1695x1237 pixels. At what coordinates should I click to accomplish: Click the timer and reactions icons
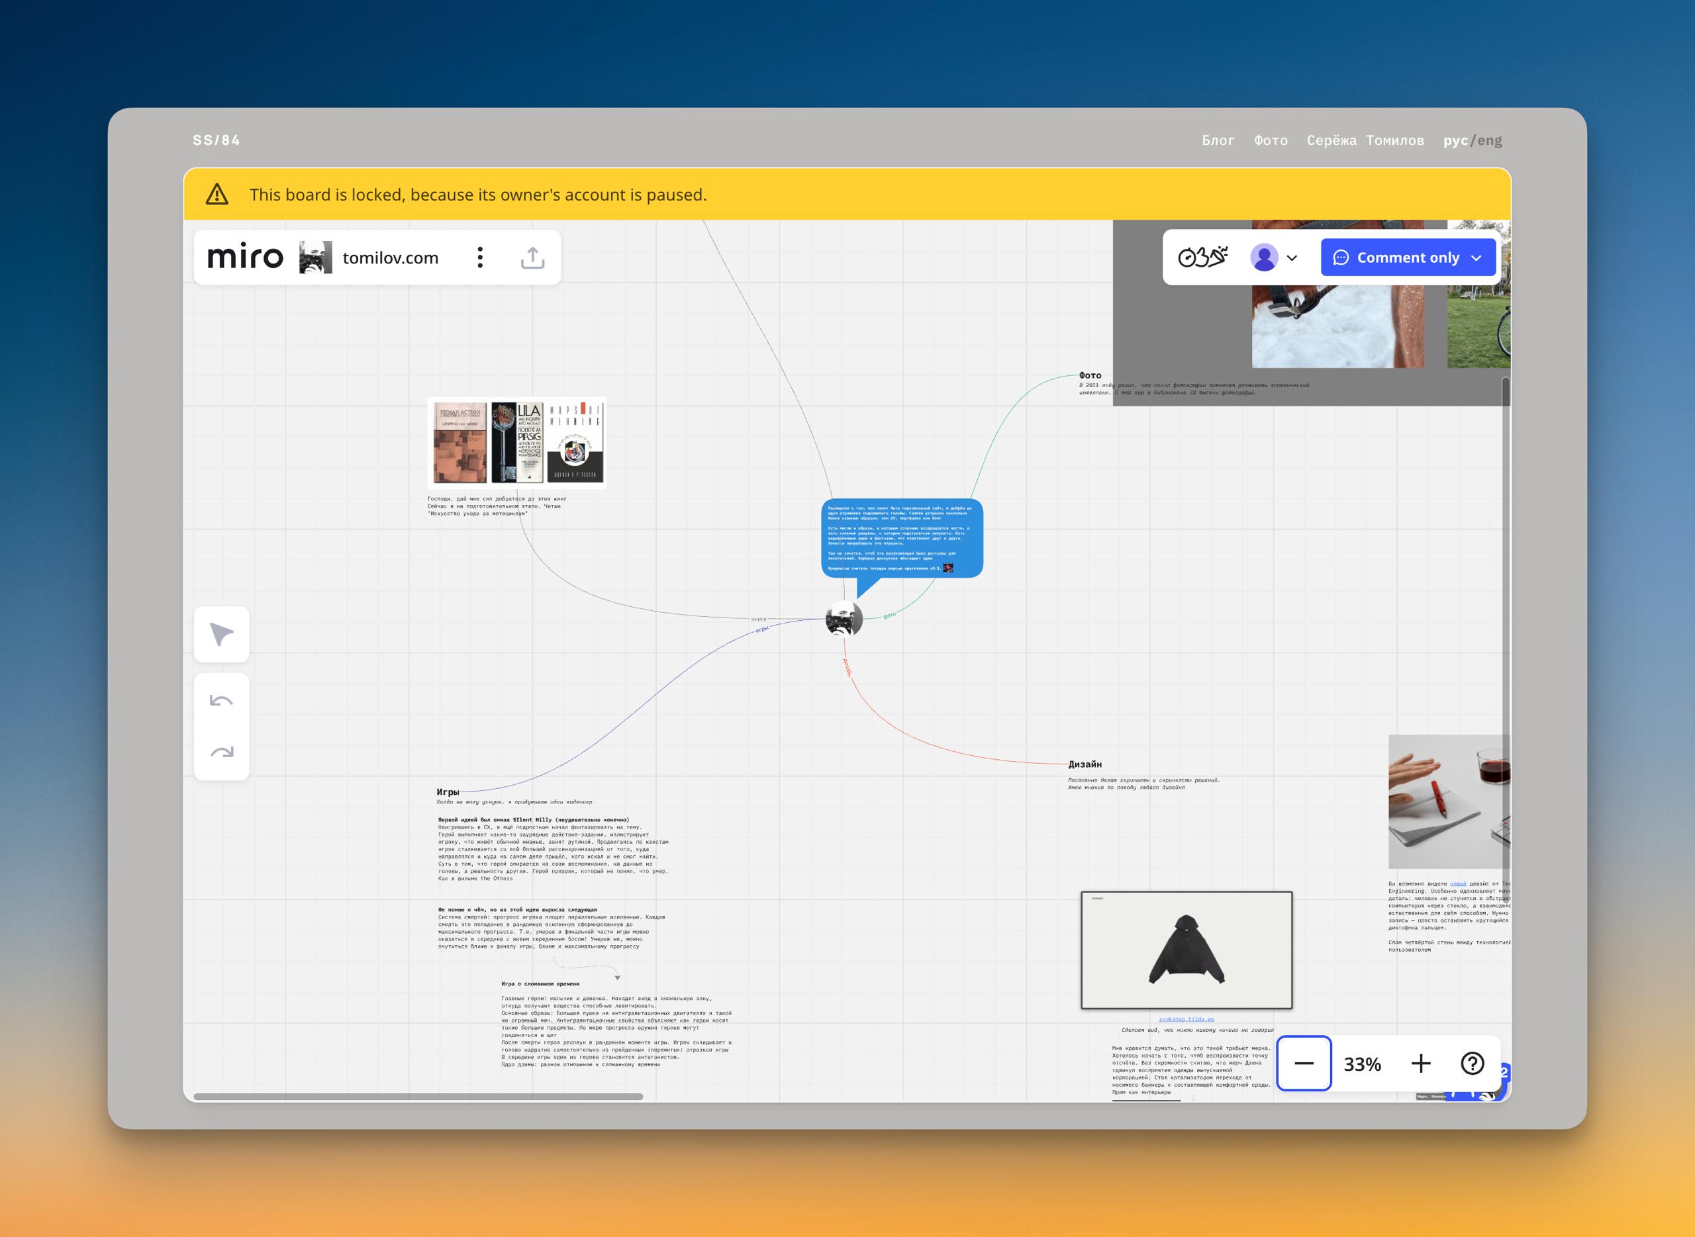point(1203,257)
